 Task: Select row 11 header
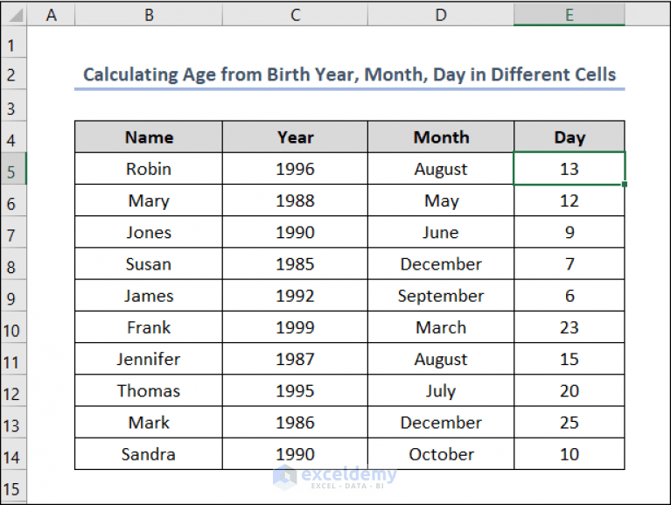(x=13, y=359)
